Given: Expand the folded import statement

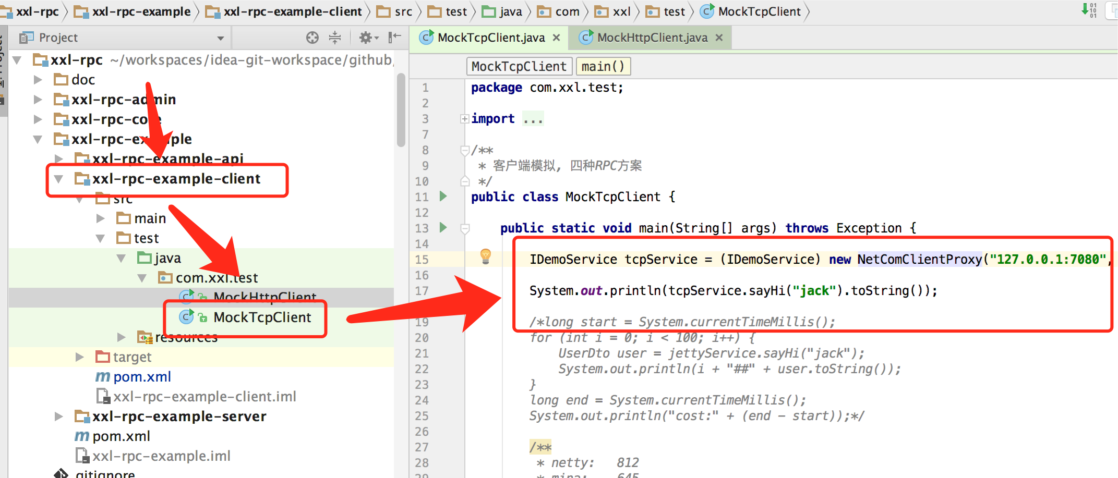Looking at the screenshot, I should click(x=465, y=119).
